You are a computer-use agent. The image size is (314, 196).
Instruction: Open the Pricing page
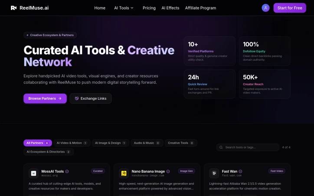tap(149, 8)
